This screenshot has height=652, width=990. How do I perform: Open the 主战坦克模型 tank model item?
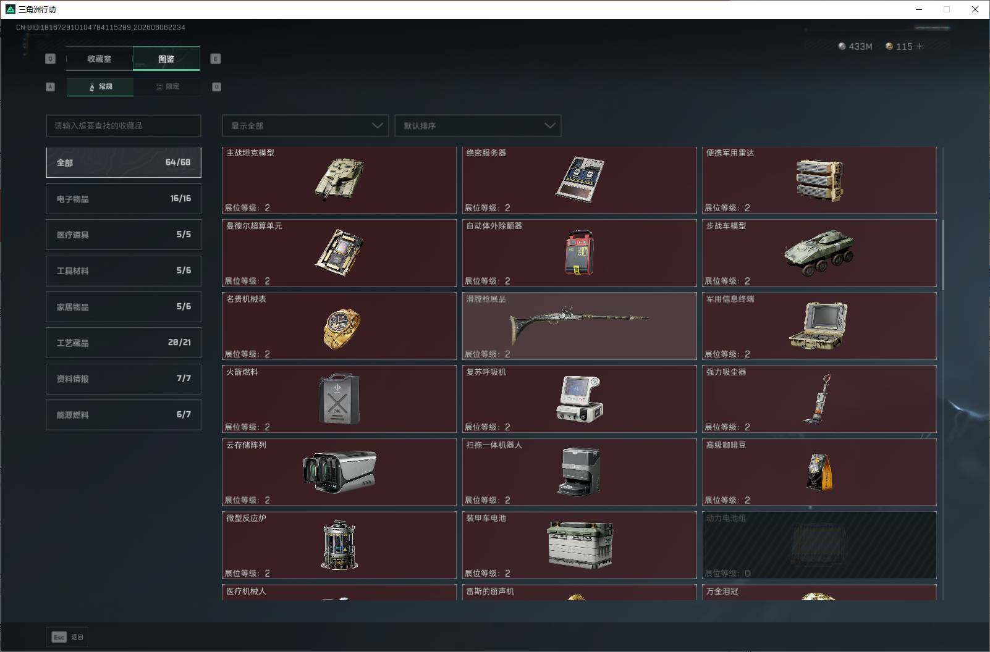click(x=339, y=180)
